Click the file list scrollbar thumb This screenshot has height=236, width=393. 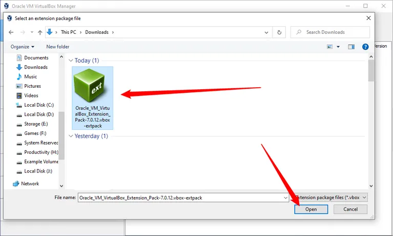coord(371,71)
